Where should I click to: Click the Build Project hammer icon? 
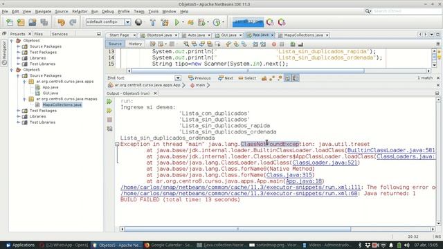tap(153, 22)
